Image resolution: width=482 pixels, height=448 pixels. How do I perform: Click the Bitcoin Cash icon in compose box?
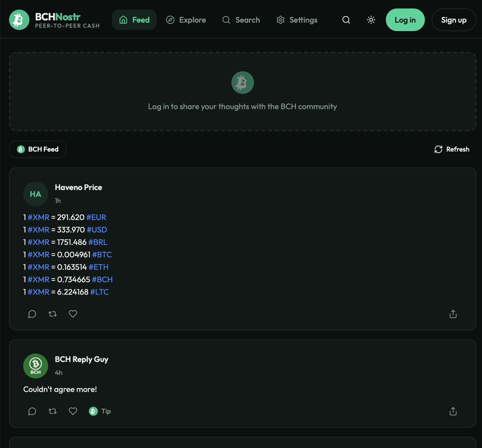242,83
